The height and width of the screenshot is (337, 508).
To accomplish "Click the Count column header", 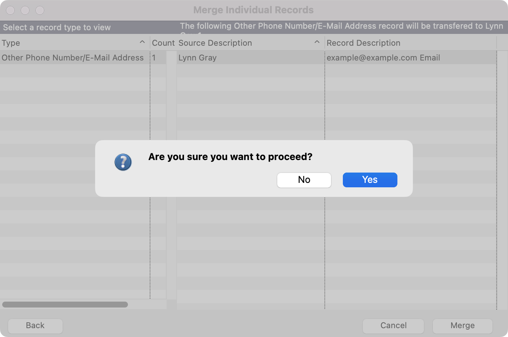I will click(x=163, y=43).
